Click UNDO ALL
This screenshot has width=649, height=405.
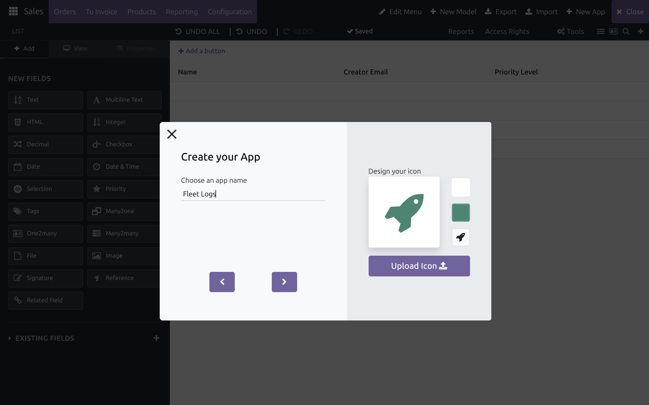pos(197,31)
